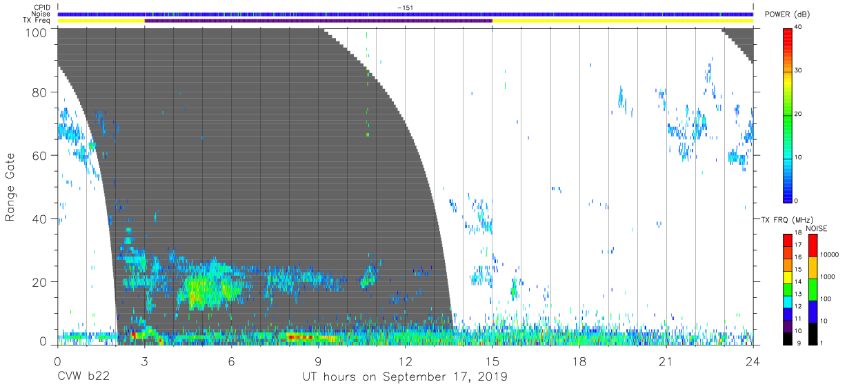Click the power colorbar gradient strip
Viewport: 847px width, 391px height.
point(787,115)
